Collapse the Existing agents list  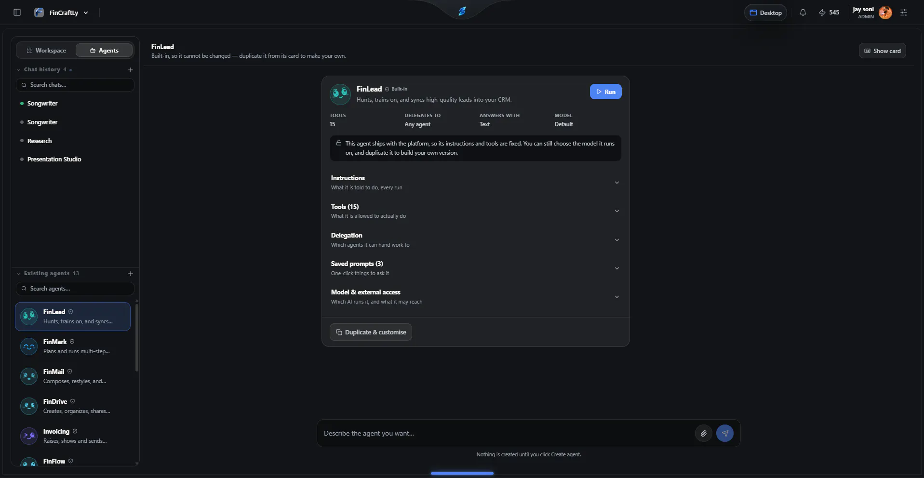click(x=18, y=274)
